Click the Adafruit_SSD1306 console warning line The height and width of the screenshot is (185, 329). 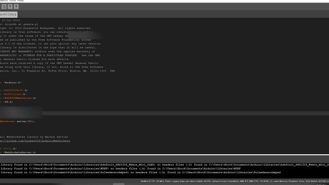tap(164, 164)
